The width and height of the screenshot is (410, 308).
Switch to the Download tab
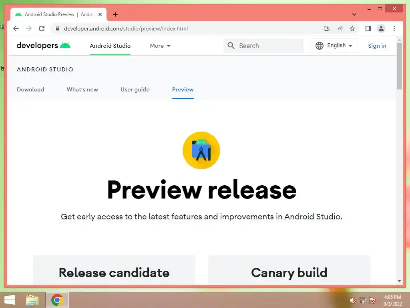[30, 89]
